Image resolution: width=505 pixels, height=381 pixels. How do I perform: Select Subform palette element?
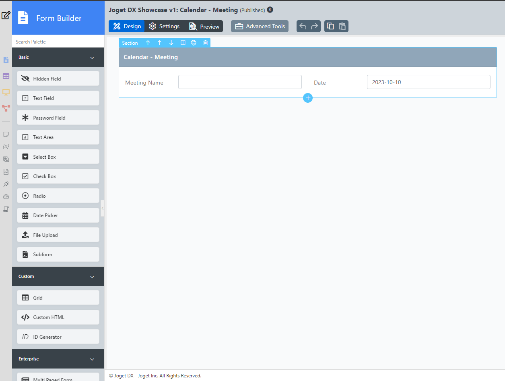(58, 254)
